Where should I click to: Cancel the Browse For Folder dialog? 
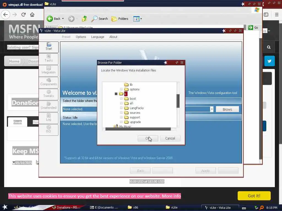click(170, 138)
